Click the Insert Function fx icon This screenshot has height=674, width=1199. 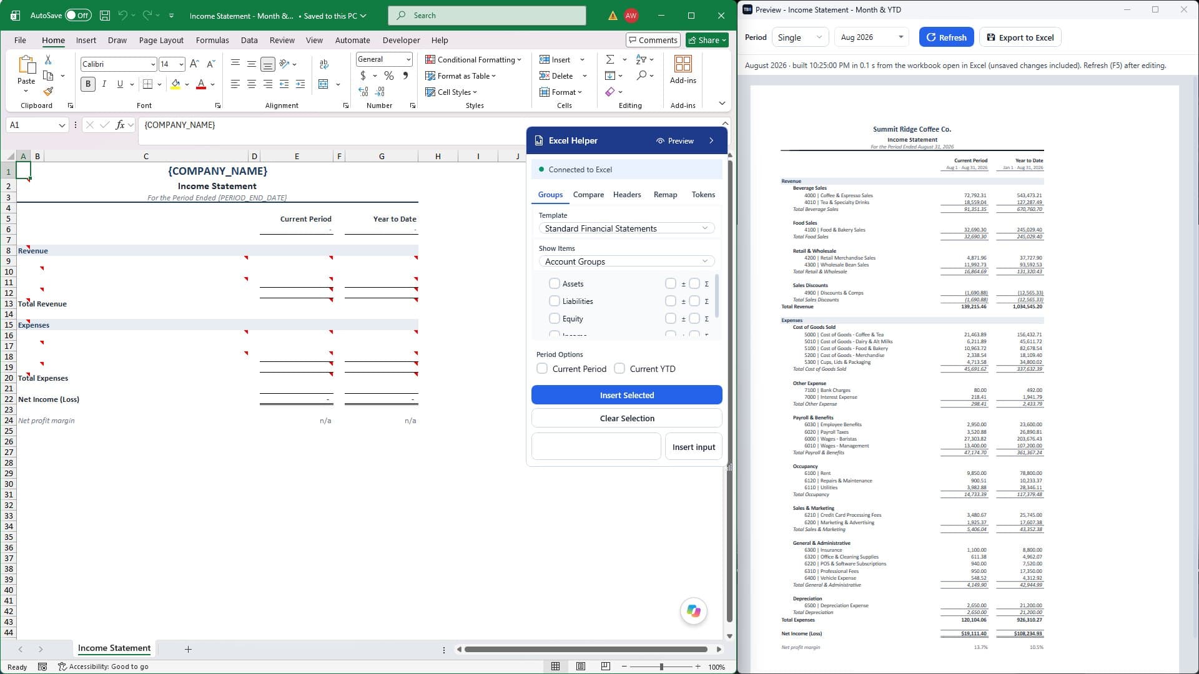click(x=121, y=125)
